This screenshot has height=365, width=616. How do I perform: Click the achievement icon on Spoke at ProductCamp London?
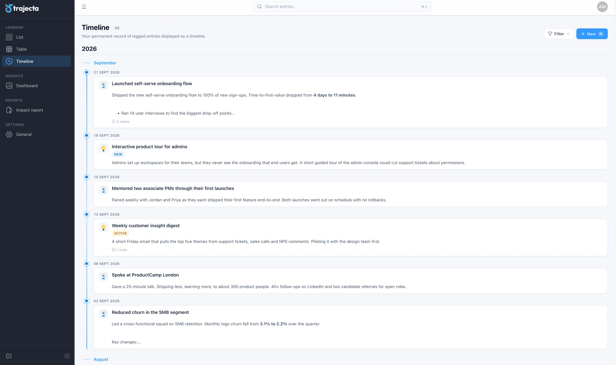click(x=103, y=276)
